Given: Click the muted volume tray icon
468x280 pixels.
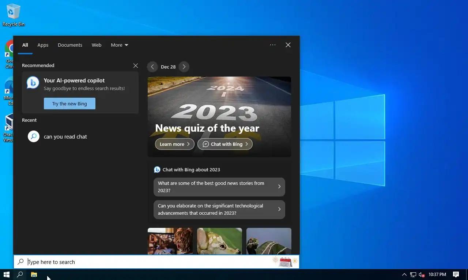Looking at the screenshot, I should click(422, 275).
